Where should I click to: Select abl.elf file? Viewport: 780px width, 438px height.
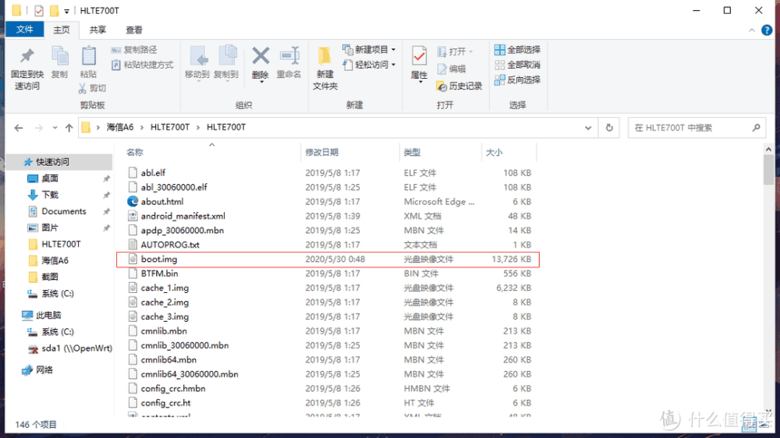(153, 172)
